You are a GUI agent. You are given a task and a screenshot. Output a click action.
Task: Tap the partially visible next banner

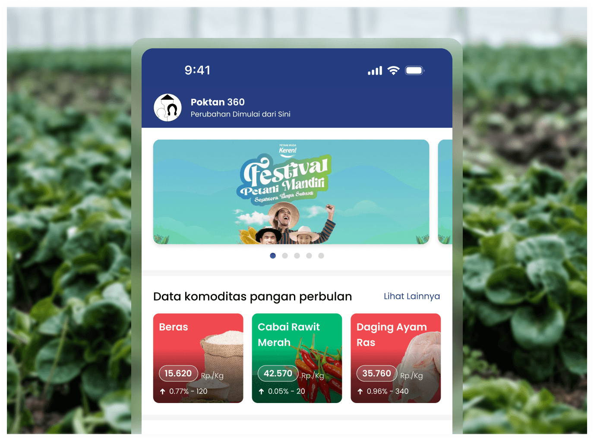(x=445, y=192)
